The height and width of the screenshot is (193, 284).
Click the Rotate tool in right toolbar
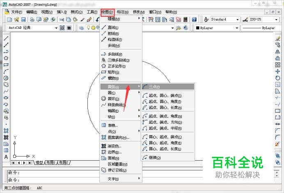point(278,78)
